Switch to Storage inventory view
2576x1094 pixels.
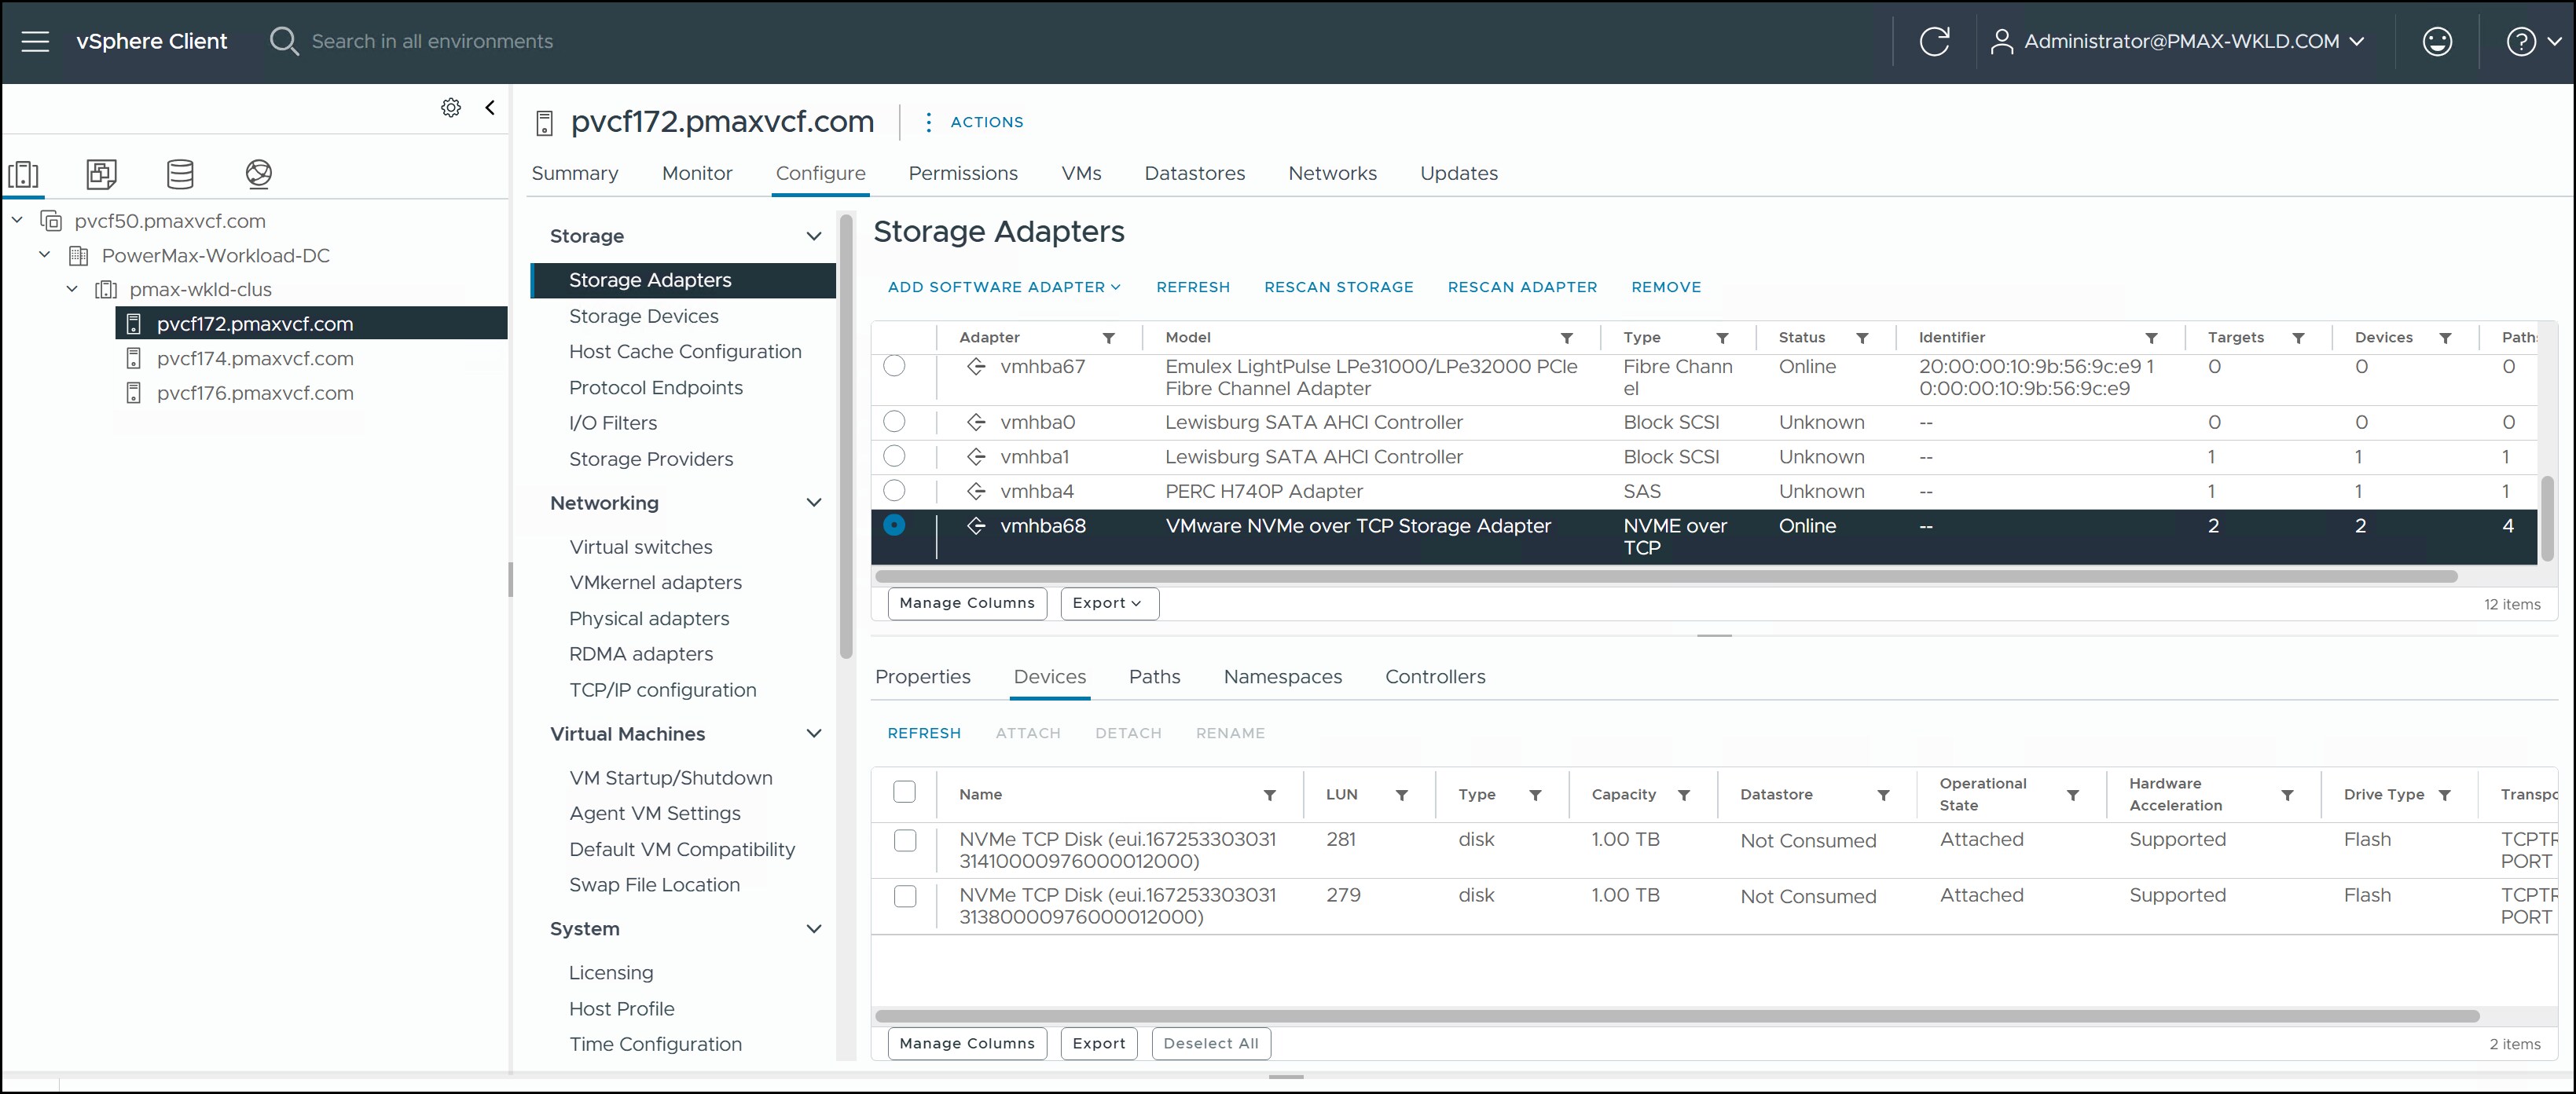180,174
